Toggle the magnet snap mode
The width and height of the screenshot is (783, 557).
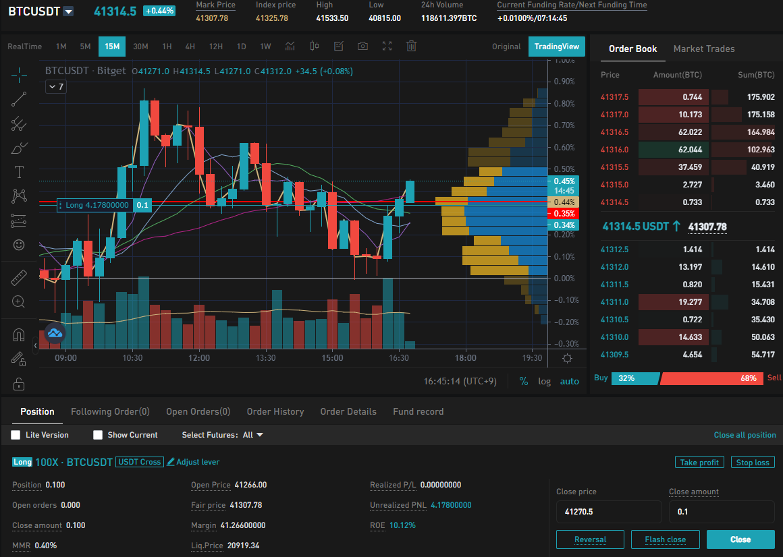(19, 334)
